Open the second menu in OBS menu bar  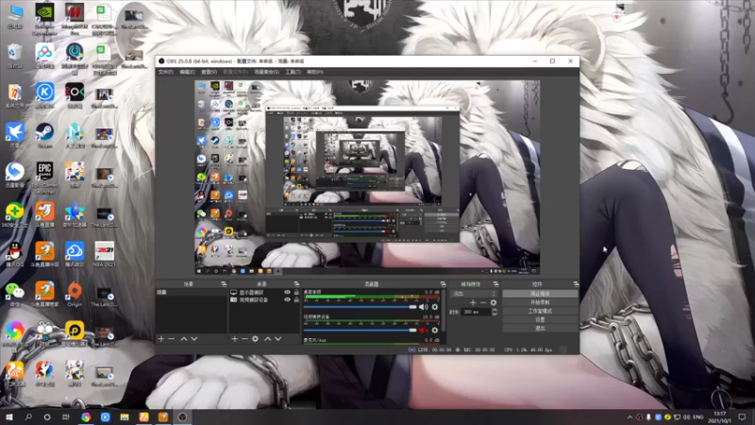187,72
